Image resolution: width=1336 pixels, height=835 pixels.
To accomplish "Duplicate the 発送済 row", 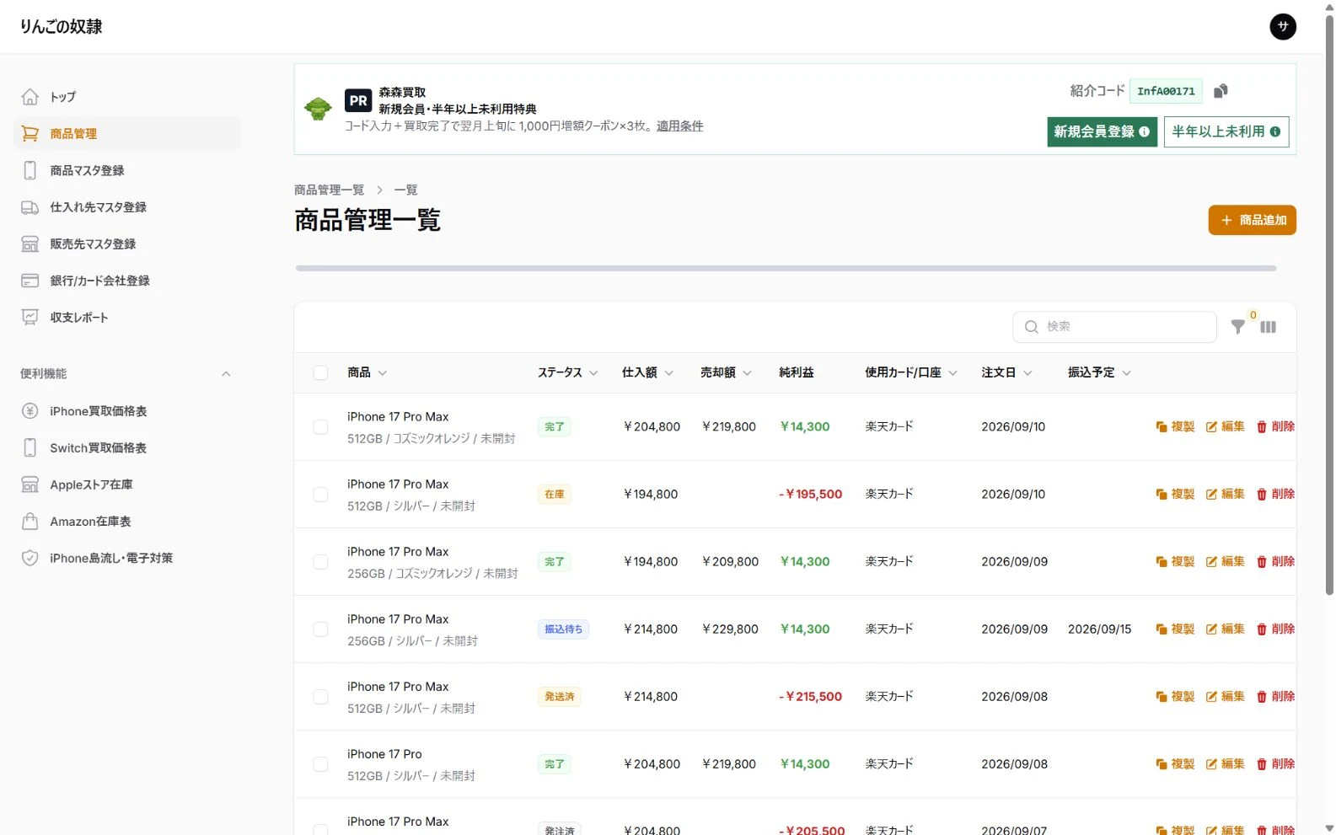I will click(1175, 696).
